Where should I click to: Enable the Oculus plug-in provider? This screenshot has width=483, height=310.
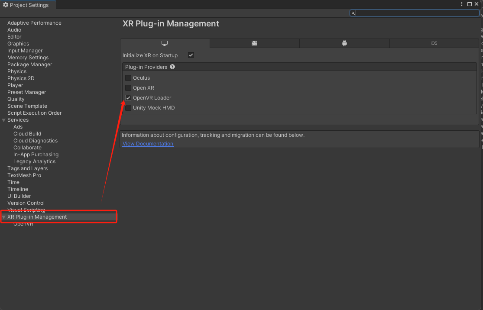[x=128, y=78]
